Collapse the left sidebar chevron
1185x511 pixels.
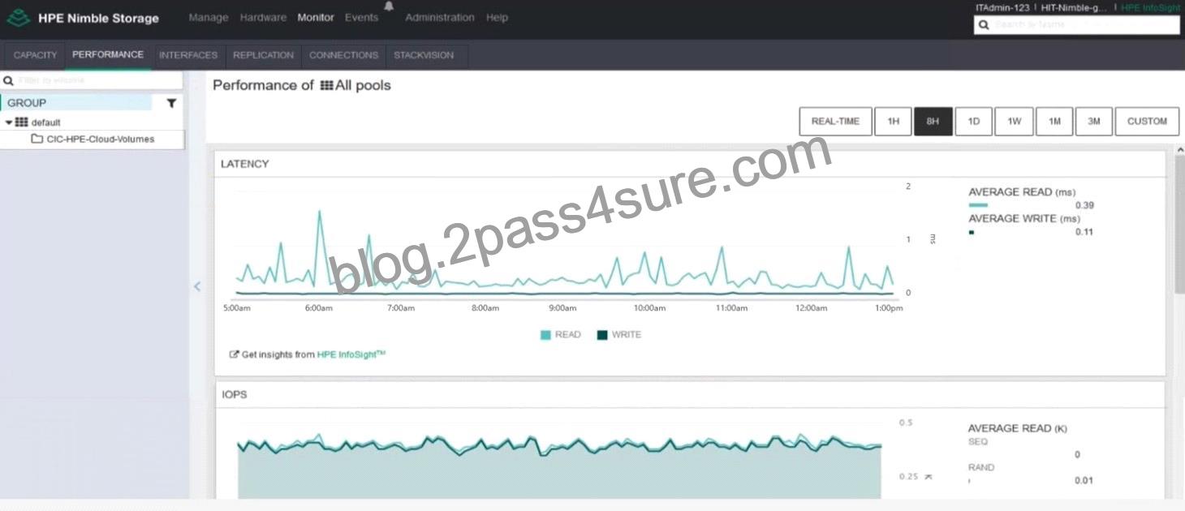coord(197,286)
